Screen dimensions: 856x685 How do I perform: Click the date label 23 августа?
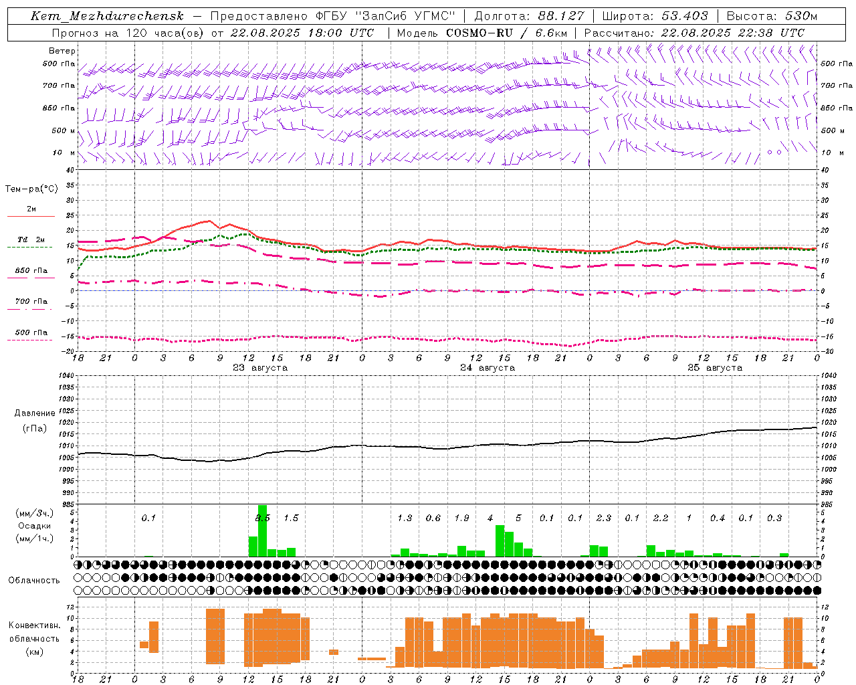tap(260, 368)
